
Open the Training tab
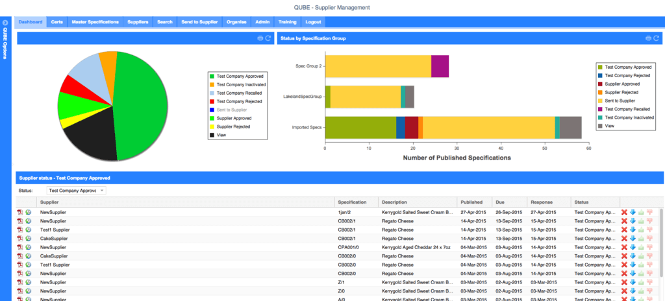point(288,22)
